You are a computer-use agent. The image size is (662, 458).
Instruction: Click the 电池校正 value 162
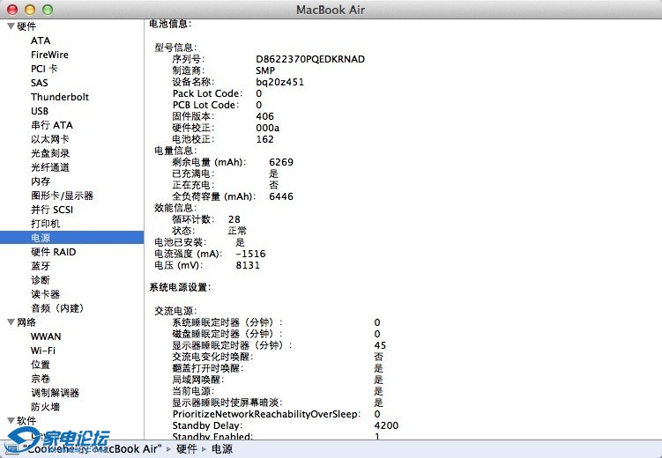pyautogui.click(x=264, y=139)
